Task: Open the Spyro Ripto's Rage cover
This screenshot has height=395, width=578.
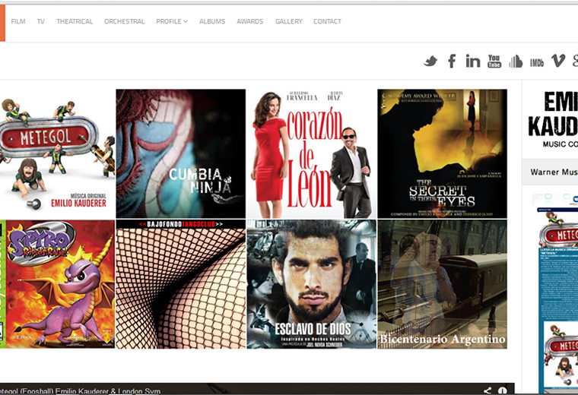Action: 58,284
